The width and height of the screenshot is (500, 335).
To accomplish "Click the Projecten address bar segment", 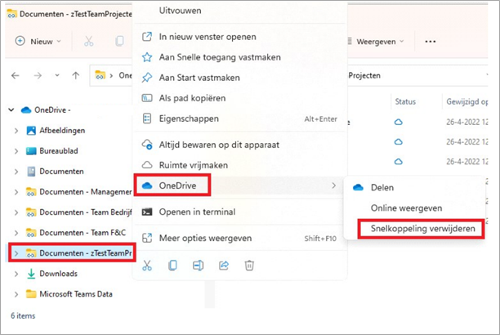I will pyautogui.click(x=364, y=76).
